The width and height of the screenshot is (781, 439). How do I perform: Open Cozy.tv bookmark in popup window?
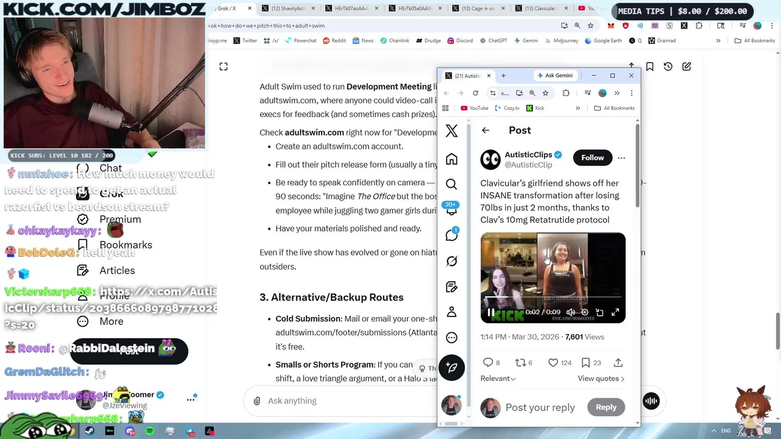(x=507, y=108)
